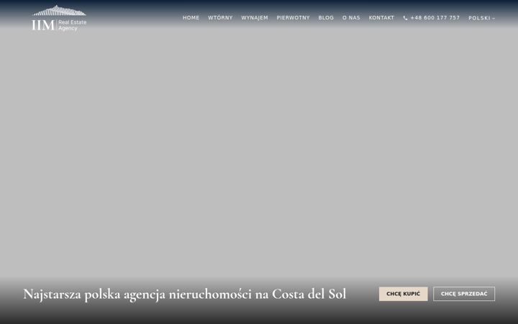Visit the BLOG page

(x=326, y=18)
